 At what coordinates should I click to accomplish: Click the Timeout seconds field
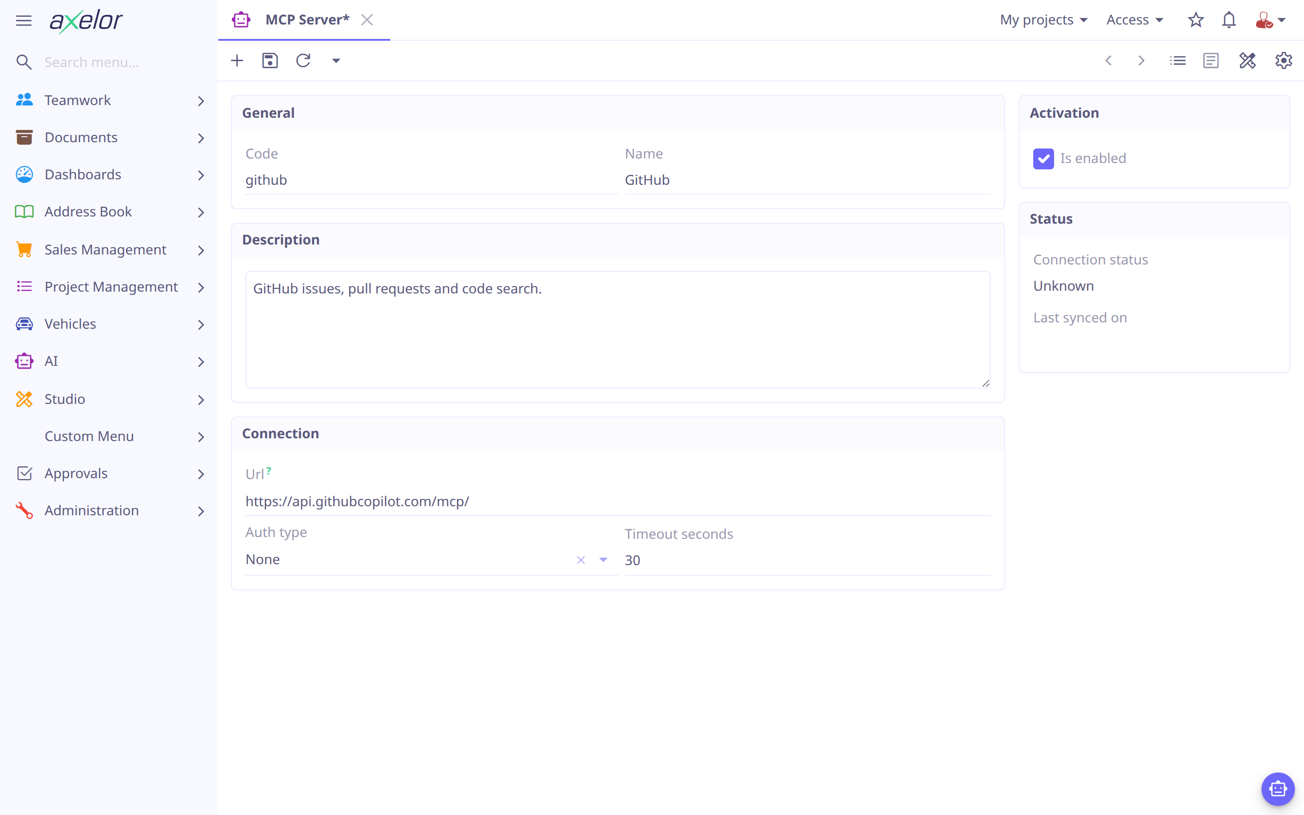point(807,560)
